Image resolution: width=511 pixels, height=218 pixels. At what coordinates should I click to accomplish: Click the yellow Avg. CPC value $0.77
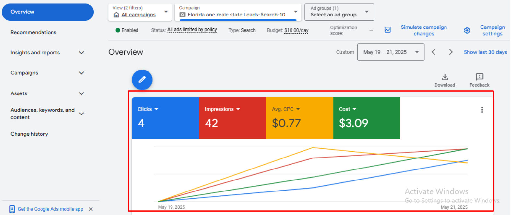pos(286,123)
